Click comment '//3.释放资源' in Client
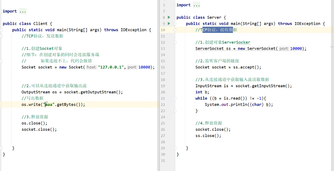Screen dimensions: 334x171 [x=35, y=117]
